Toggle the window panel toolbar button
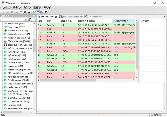Screen dimensions: 167x117 coord(38,12)
